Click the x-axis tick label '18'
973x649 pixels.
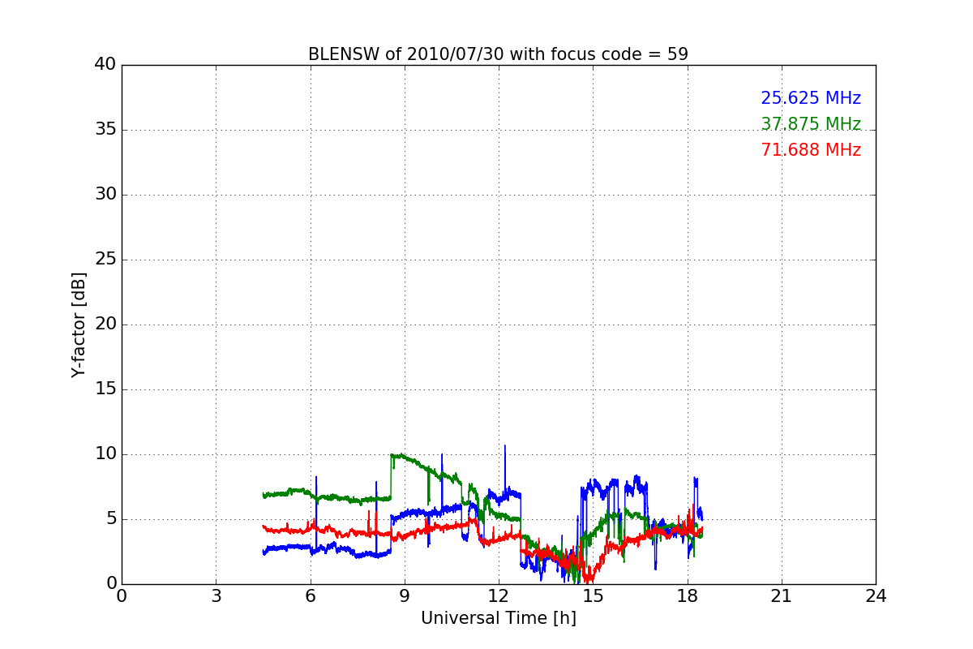[x=688, y=595]
